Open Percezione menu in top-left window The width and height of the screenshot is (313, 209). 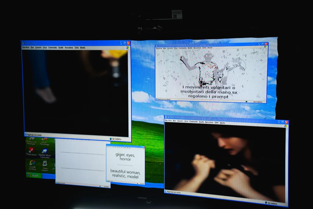[x=69, y=48]
